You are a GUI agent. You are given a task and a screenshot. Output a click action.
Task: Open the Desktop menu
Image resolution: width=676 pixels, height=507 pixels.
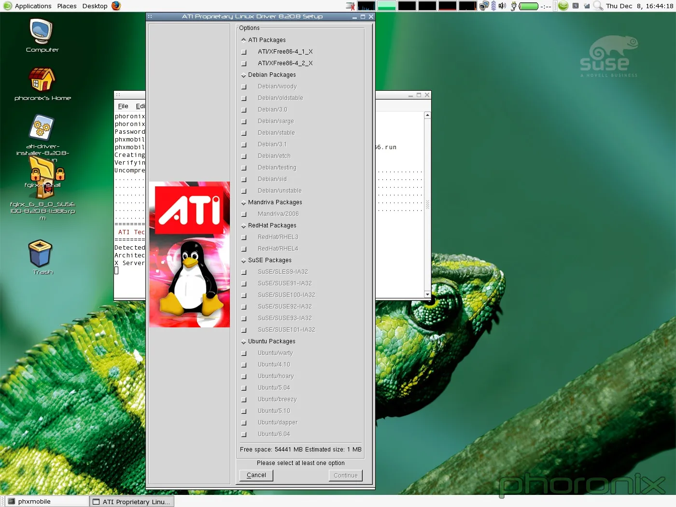95,6
